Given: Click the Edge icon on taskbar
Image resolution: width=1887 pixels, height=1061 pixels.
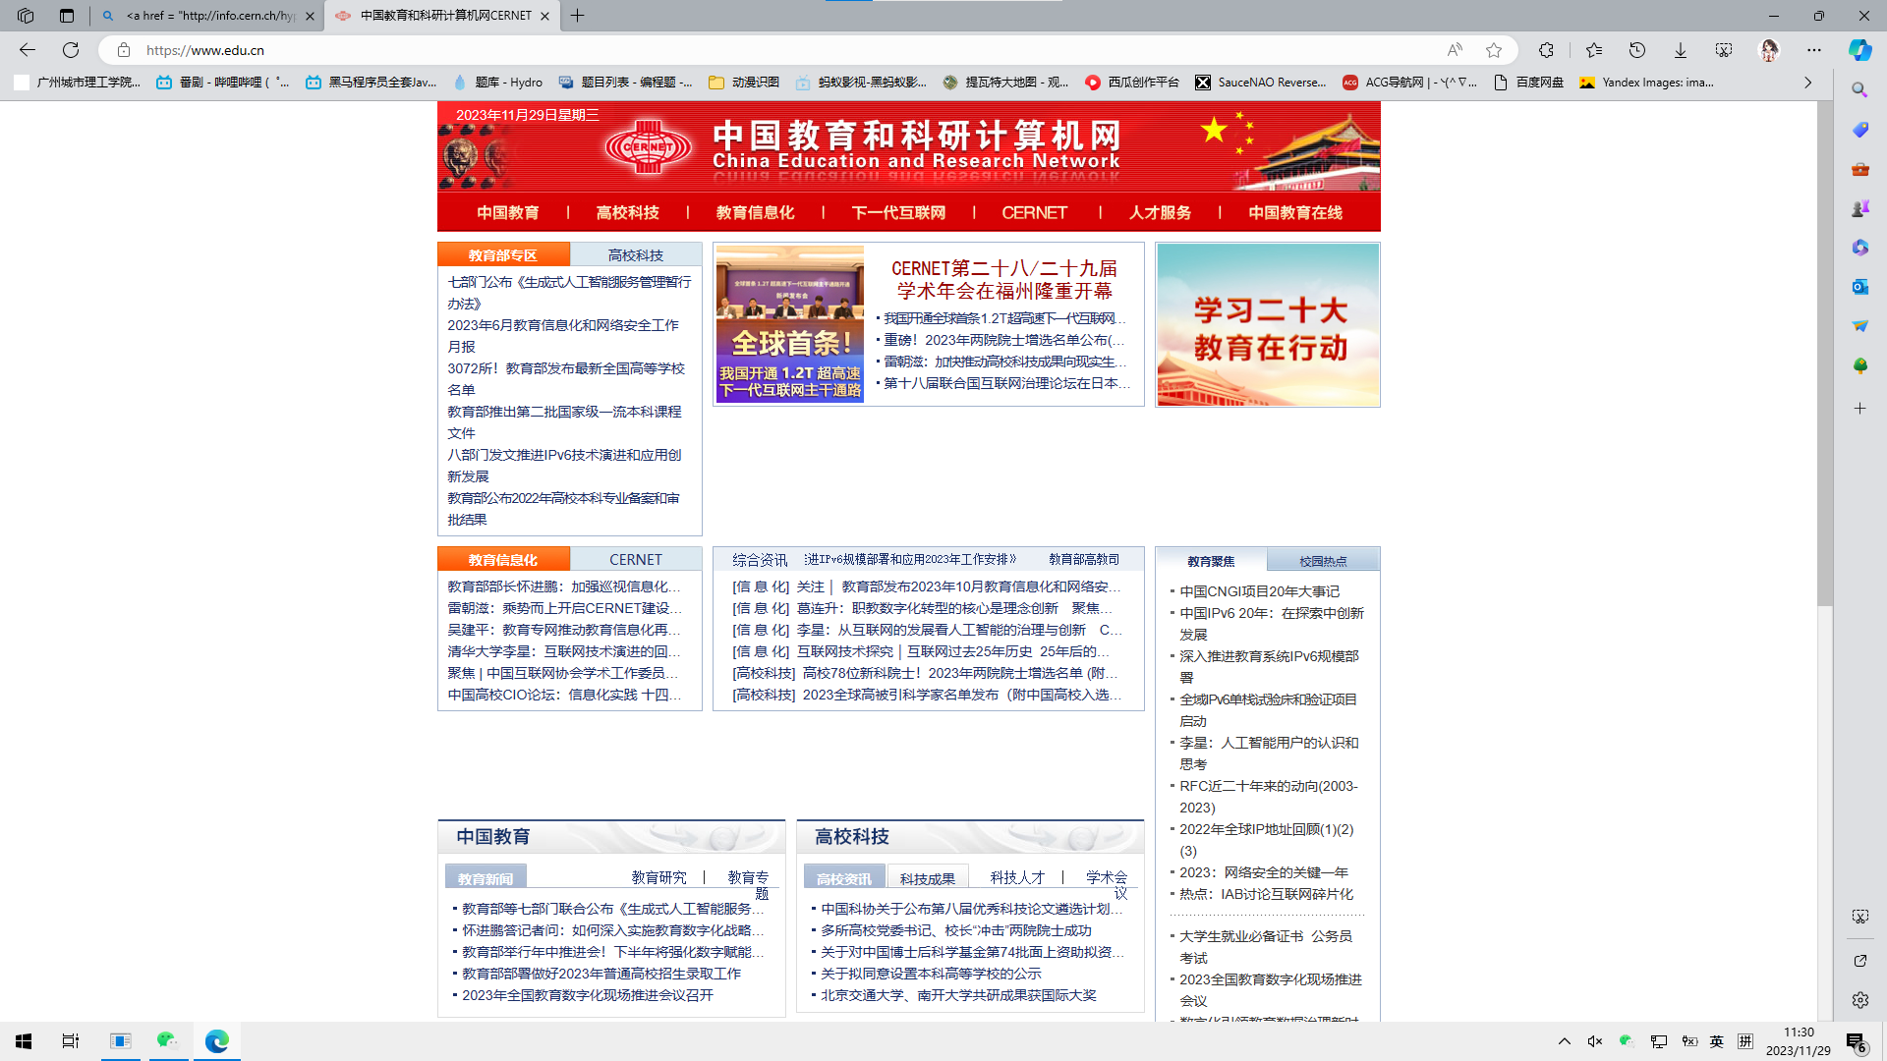Looking at the screenshot, I should (x=216, y=1041).
